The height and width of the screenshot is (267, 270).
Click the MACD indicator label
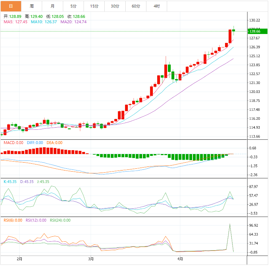pyautogui.click(x=13, y=143)
